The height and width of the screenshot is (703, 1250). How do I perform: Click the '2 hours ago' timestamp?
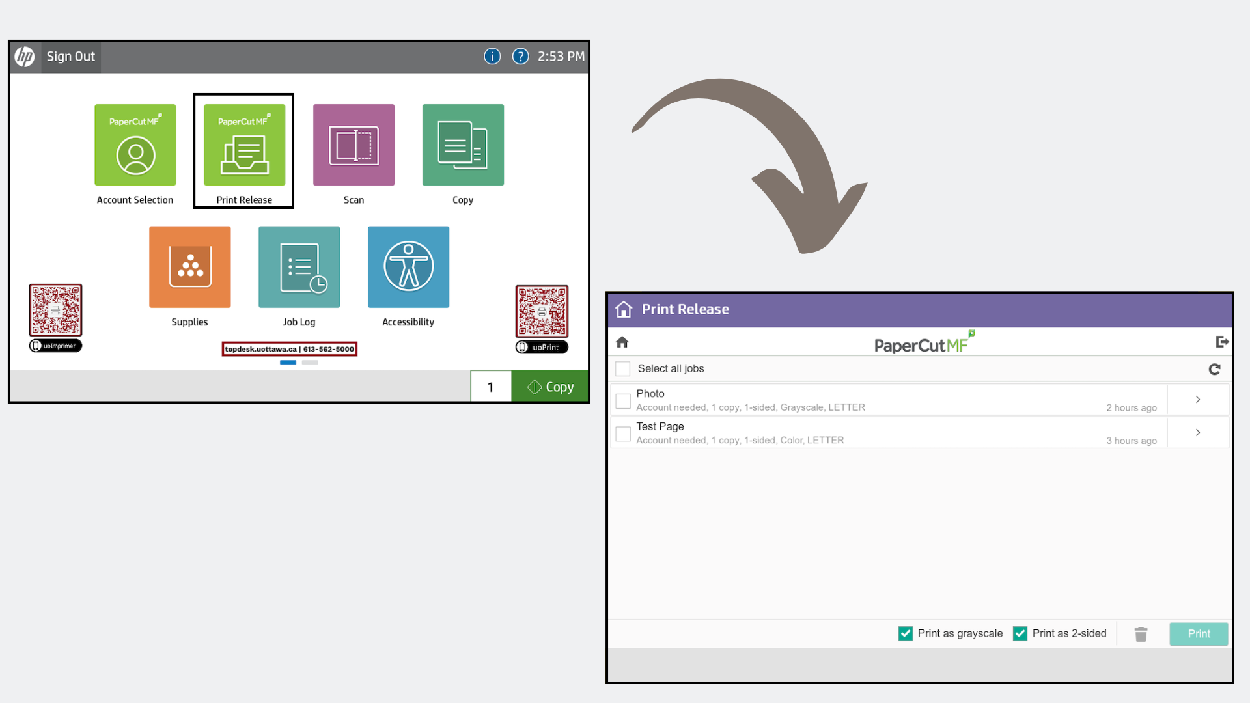pos(1132,408)
